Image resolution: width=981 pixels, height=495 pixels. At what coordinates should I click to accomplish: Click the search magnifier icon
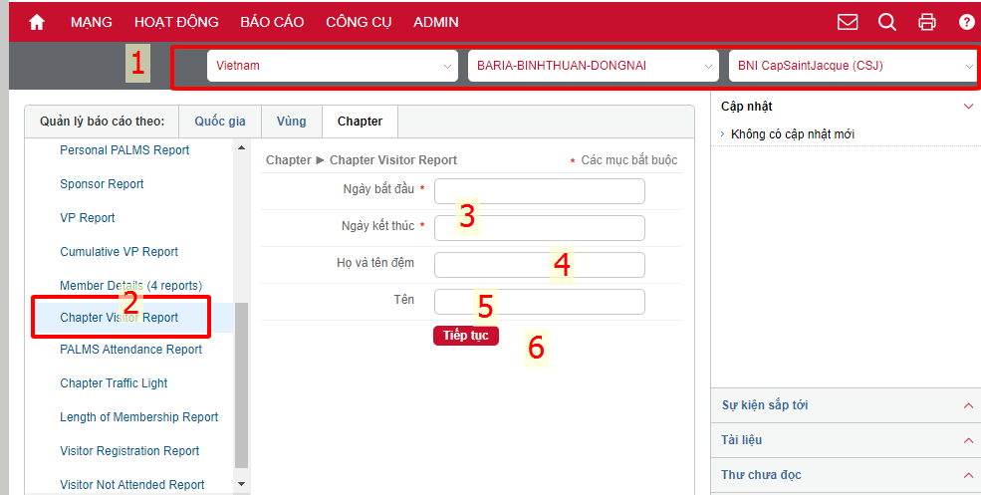(886, 22)
